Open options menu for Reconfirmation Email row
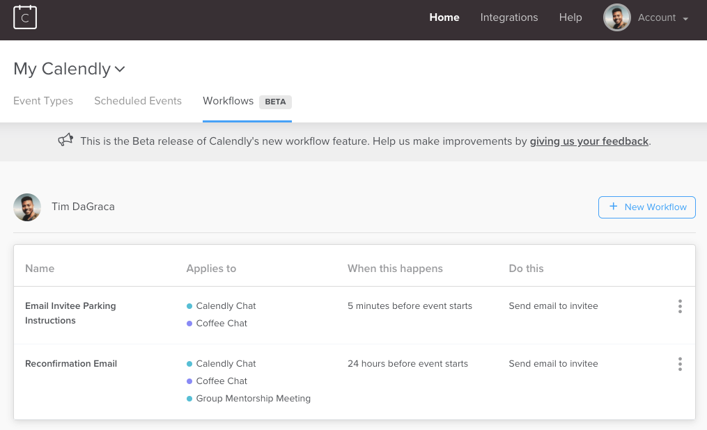The width and height of the screenshot is (707, 430). (680, 364)
